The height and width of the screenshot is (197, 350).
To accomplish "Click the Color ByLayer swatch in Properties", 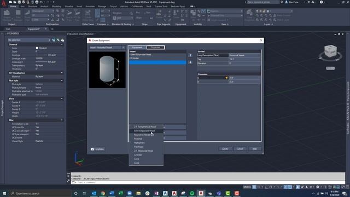I will 37,48.
